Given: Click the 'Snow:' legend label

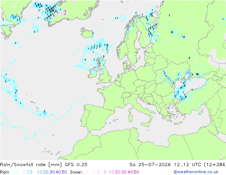Looking at the screenshot, I should (76, 172).
